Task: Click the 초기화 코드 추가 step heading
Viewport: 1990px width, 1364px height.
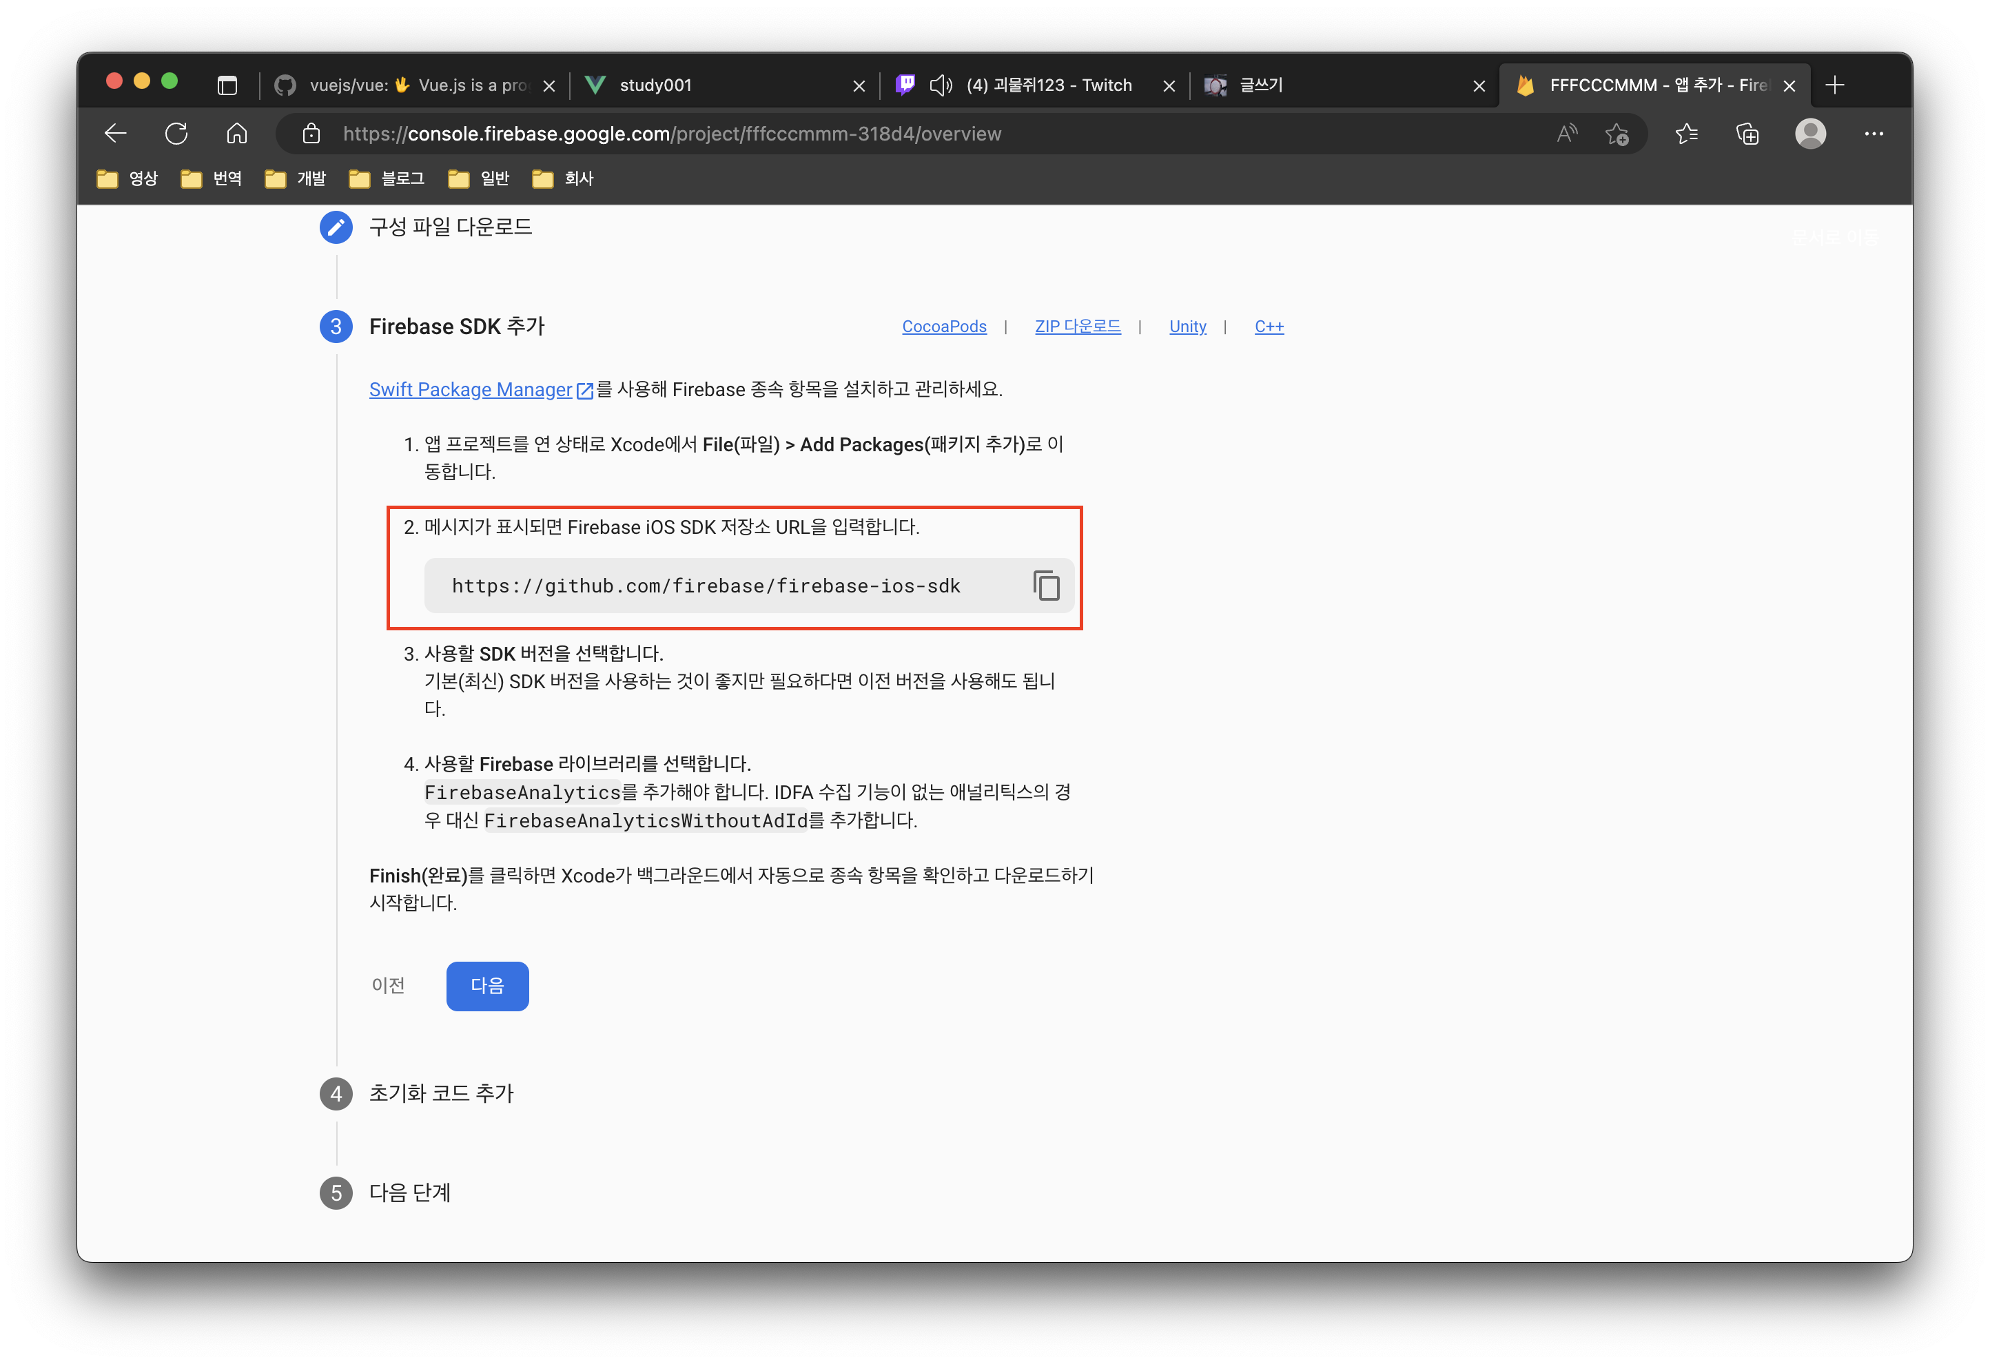Action: click(x=441, y=1093)
